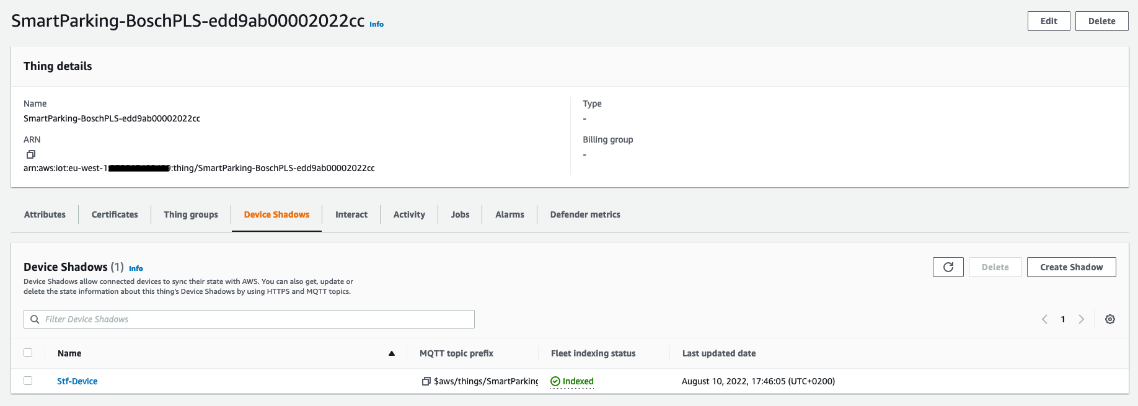Open table preferences gear icon
This screenshot has height=406, width=1138.
1109,319
